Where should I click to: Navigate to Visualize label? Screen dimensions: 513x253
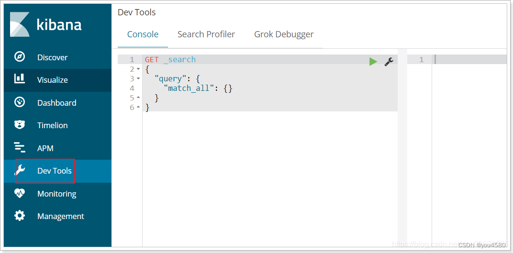tap(52, 80)
